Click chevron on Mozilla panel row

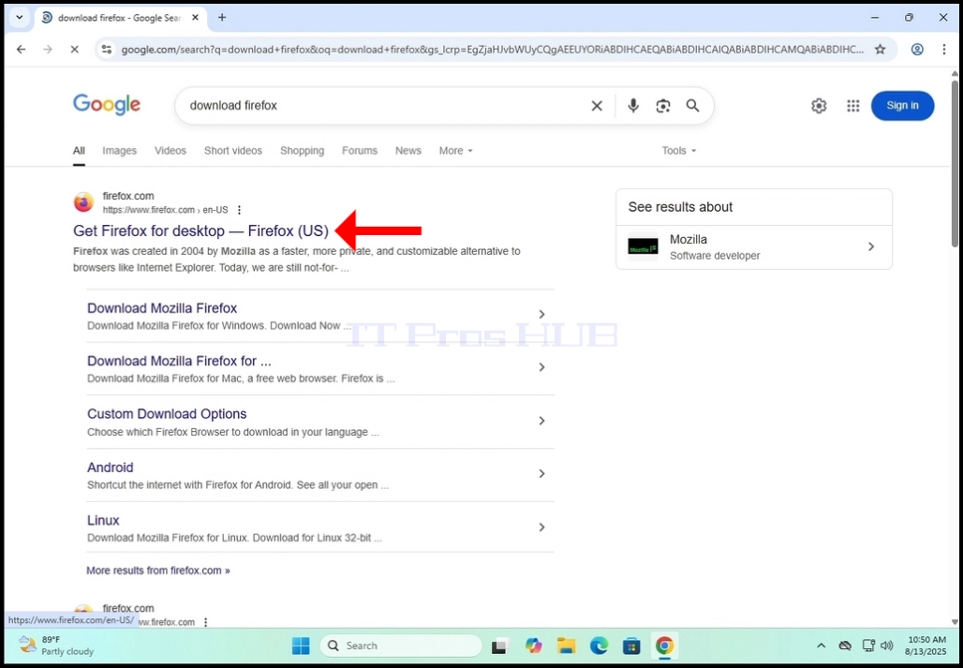pyautogui.click(x=871, y=246)
